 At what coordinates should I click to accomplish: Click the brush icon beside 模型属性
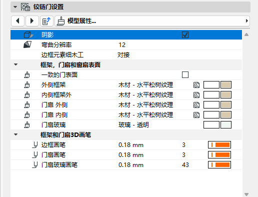tap(60, 21)
